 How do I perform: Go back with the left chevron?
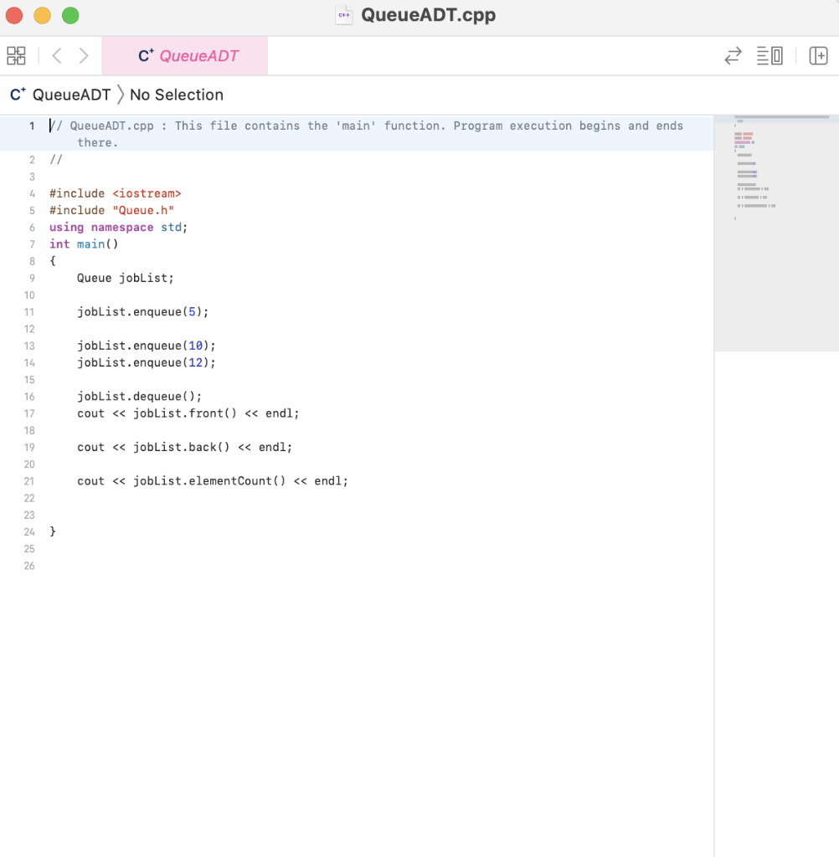coord(56,56)
